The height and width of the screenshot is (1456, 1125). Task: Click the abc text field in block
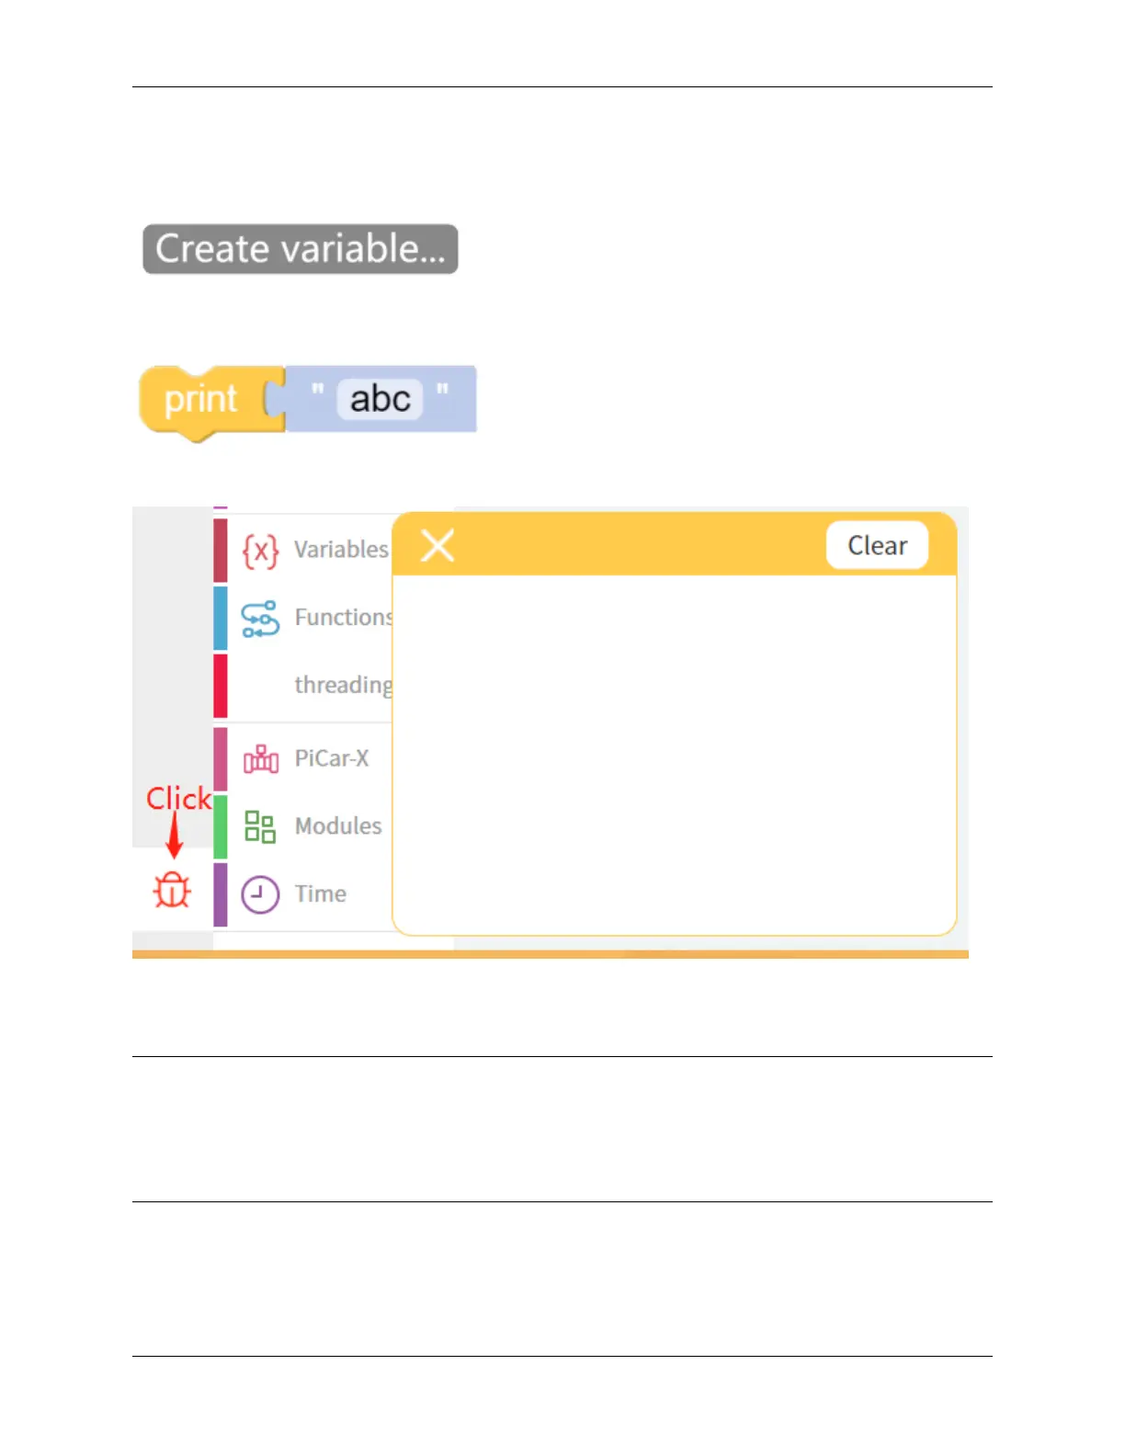pos(380,400)
